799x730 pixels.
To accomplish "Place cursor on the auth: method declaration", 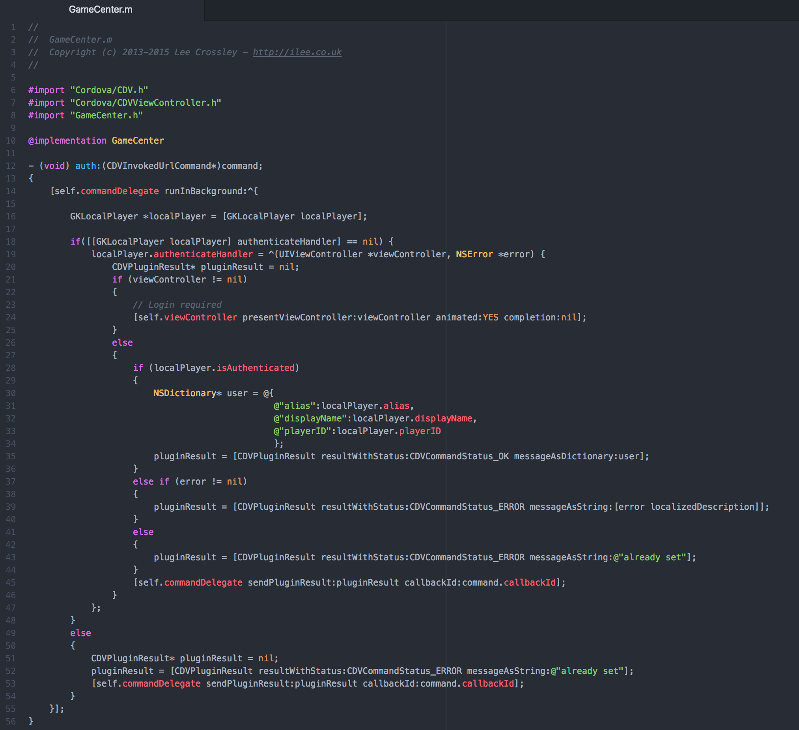I will click(86, 166).
